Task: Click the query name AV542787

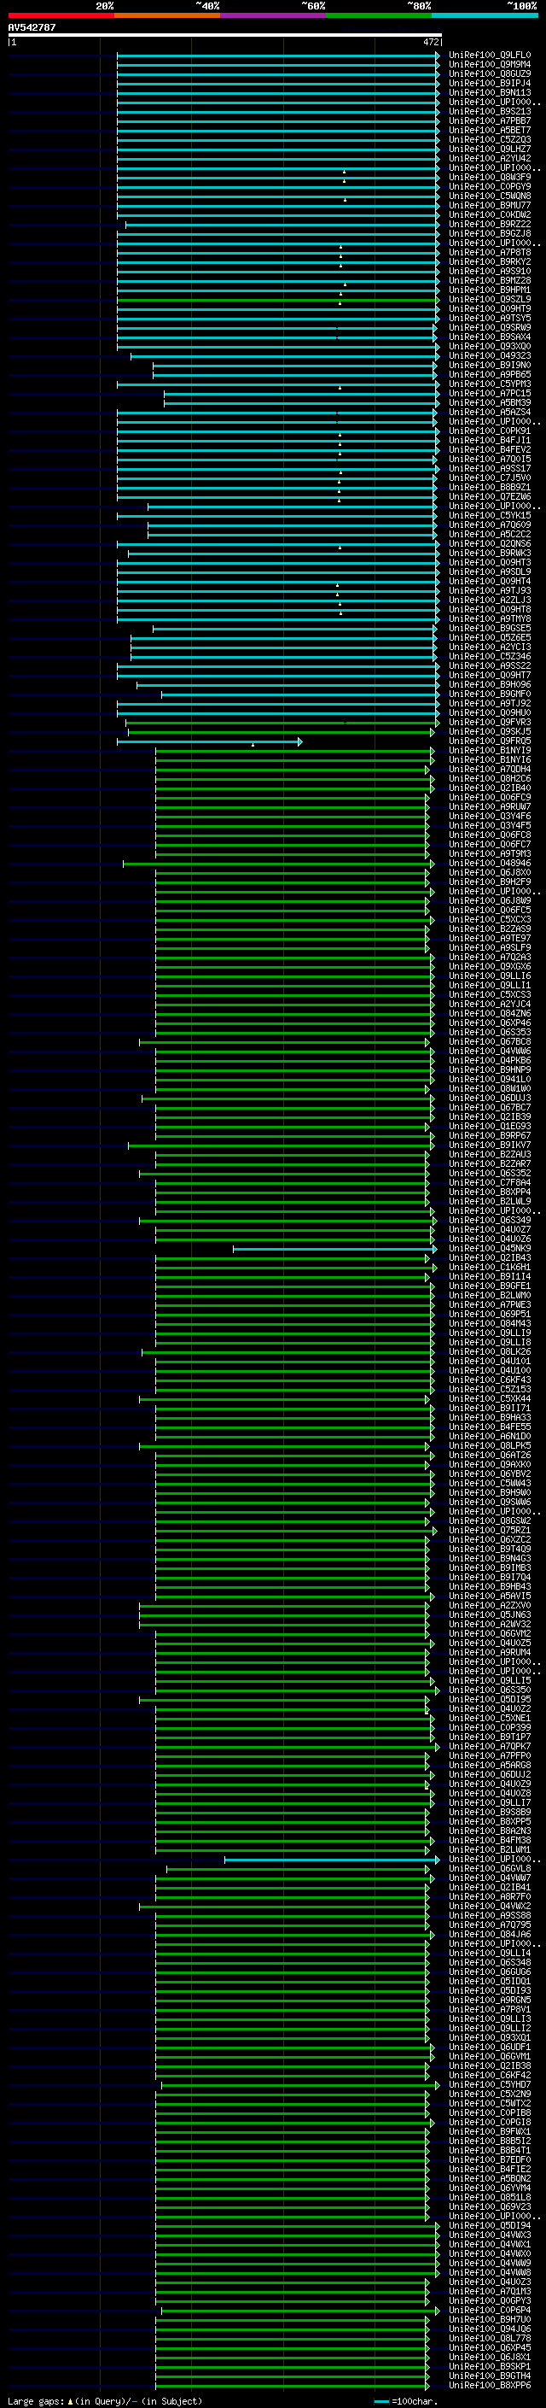Action: 32,27
